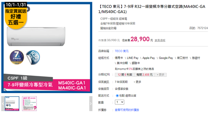Select the pink gift promotion thumbnail

click(x=29, y=104)
